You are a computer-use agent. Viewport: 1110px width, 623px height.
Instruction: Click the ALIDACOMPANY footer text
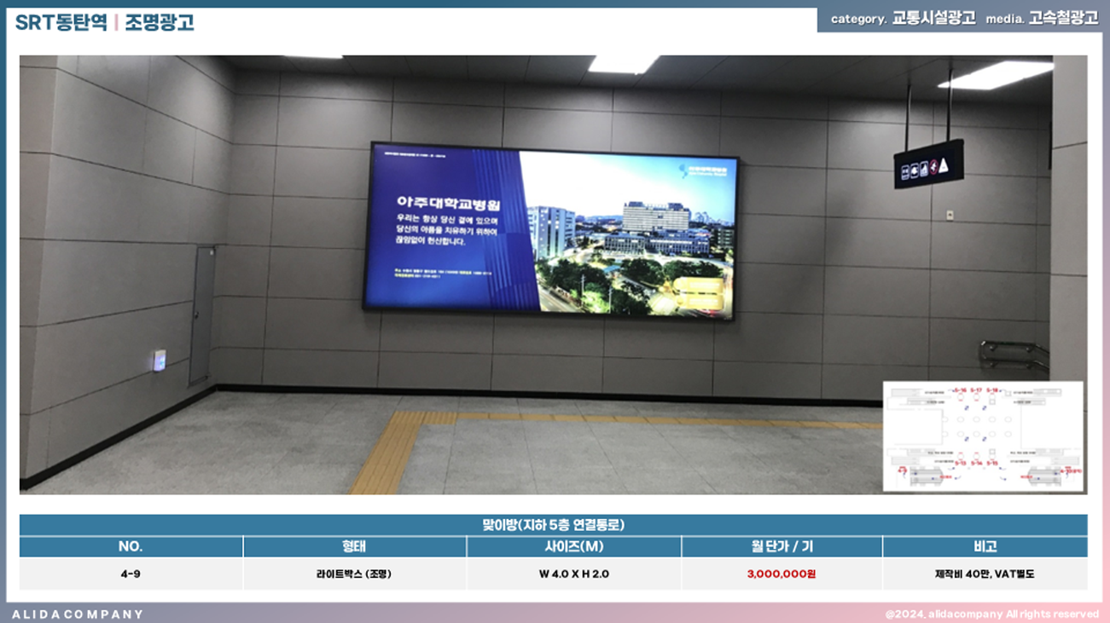78,614
